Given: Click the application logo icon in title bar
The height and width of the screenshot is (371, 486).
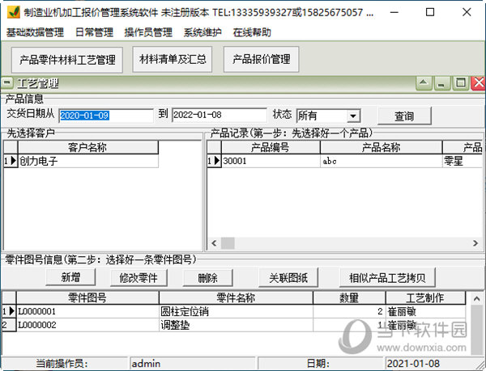Looking at the screenshot, I should [x=14, y=12].
